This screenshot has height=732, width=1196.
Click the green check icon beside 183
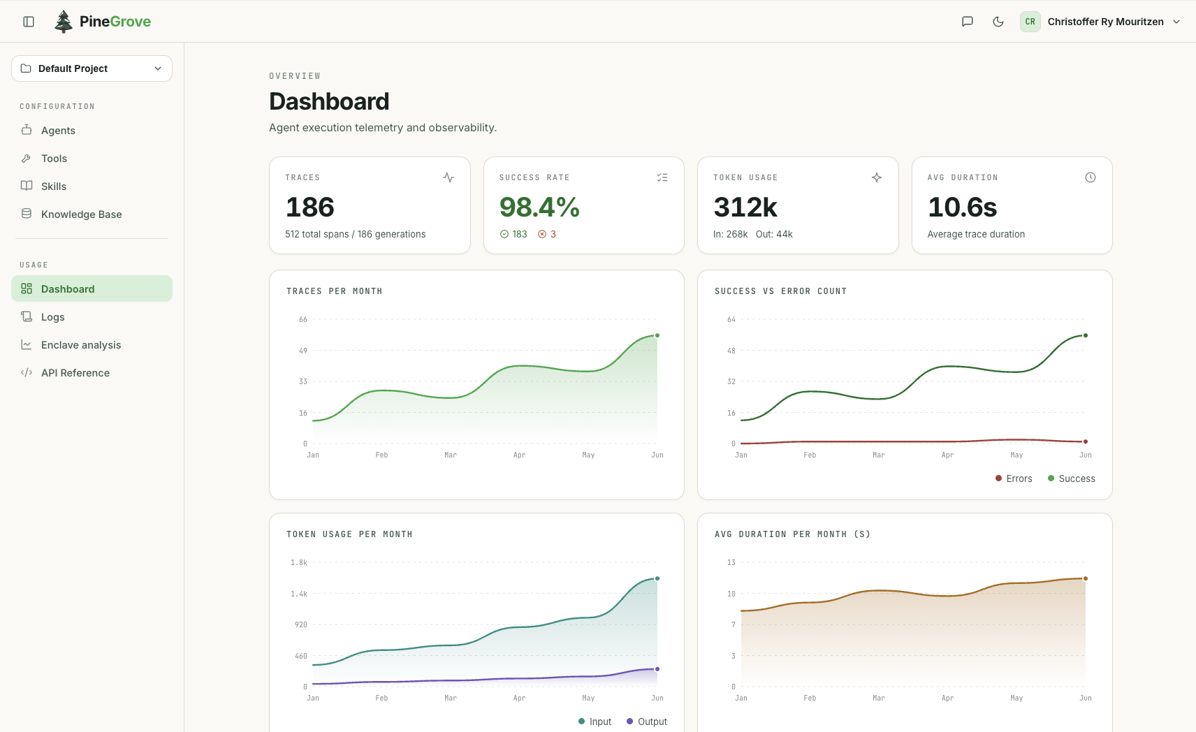[x=504, y=234]
